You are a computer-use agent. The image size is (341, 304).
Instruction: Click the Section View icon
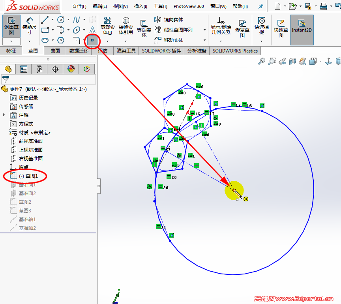point(292,61)
